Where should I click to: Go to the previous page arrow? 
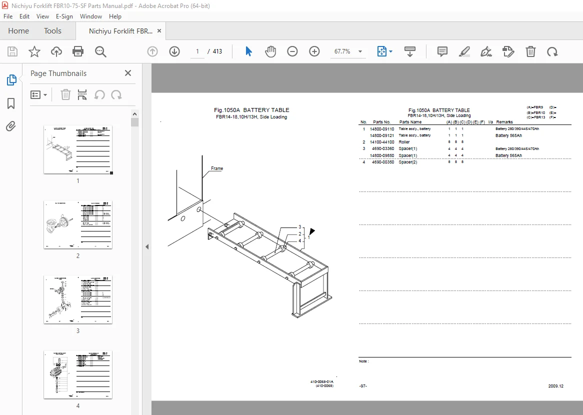[152, 51]
